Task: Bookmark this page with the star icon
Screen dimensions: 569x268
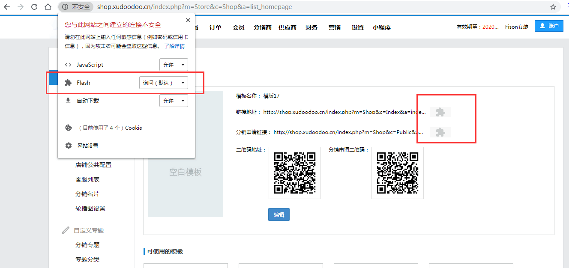Action: coord(553,7)
